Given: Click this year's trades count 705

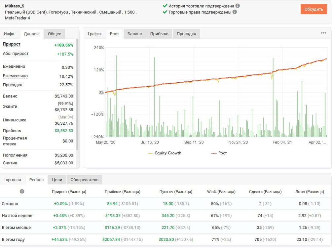Looking at the screenshot, I should 258,239.
